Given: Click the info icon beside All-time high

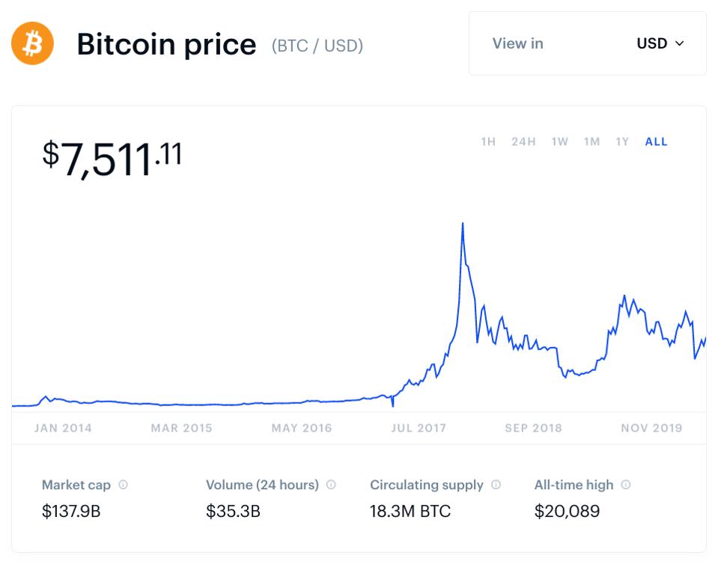Looking at the screenshot, I should 626,485.
